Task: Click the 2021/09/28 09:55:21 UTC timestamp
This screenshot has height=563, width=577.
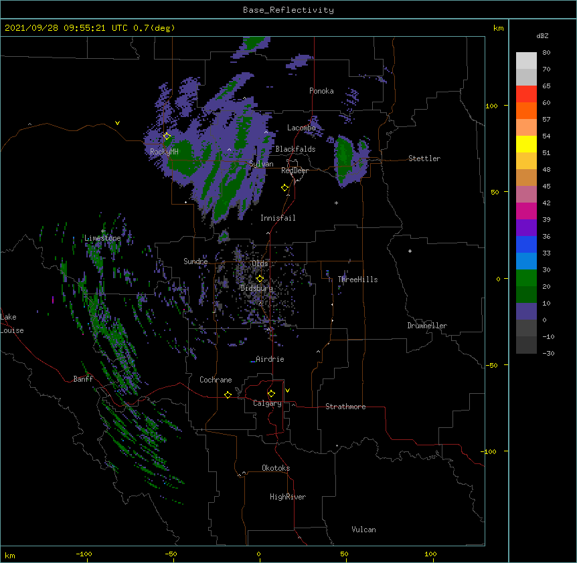Action: pyautogui.click(x=66, y=28)
